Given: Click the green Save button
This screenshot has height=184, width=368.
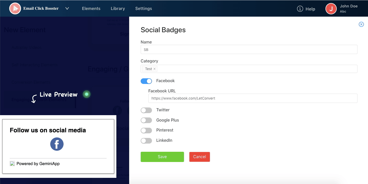Looking at the screenshot, I should [162, 157].
